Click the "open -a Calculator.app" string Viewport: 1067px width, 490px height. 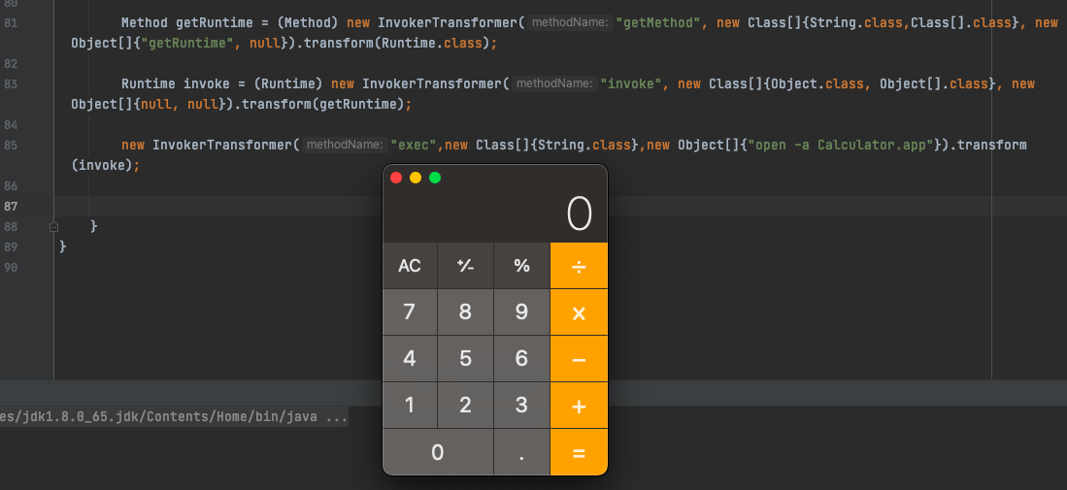[x=841, y=146]
